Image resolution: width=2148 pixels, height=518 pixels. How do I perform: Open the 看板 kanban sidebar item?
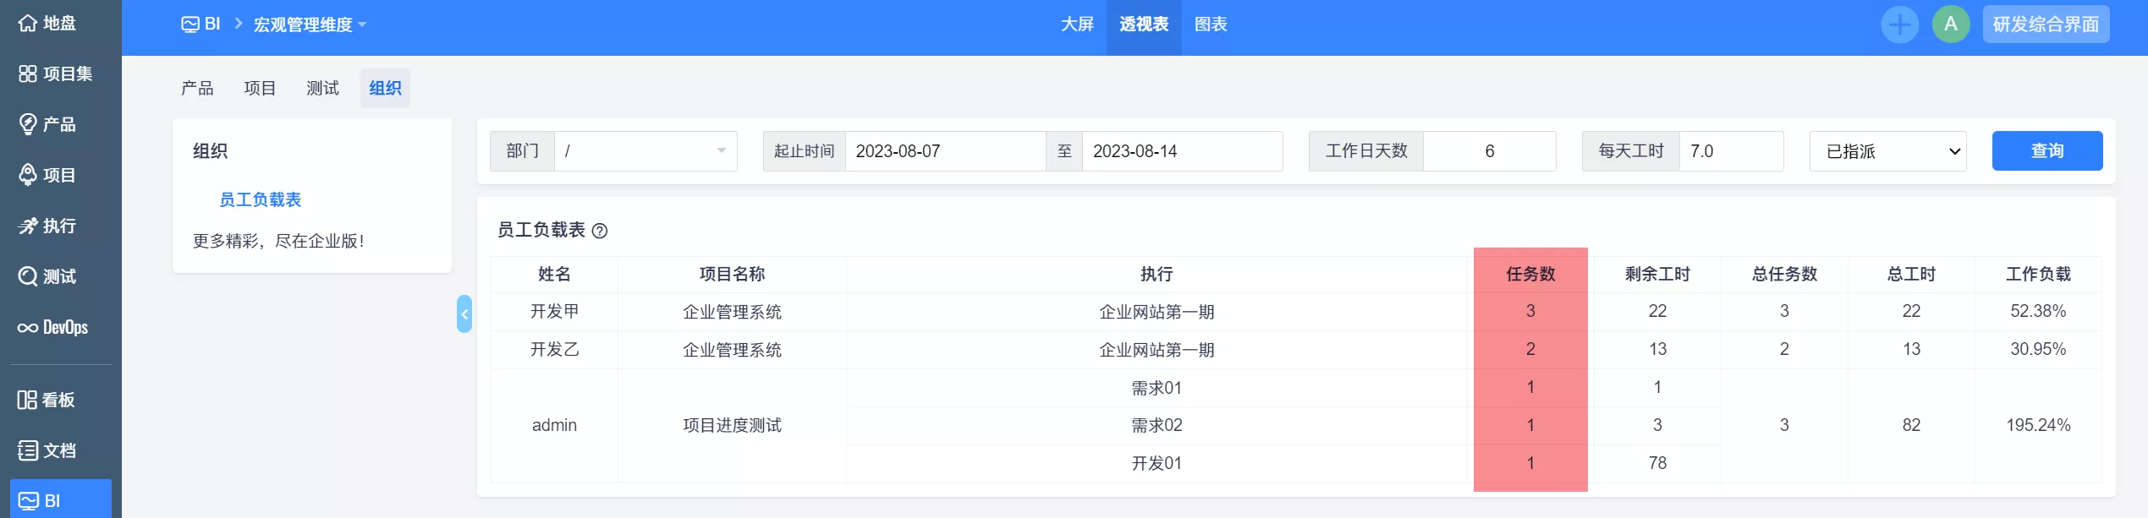coord(47,400)
